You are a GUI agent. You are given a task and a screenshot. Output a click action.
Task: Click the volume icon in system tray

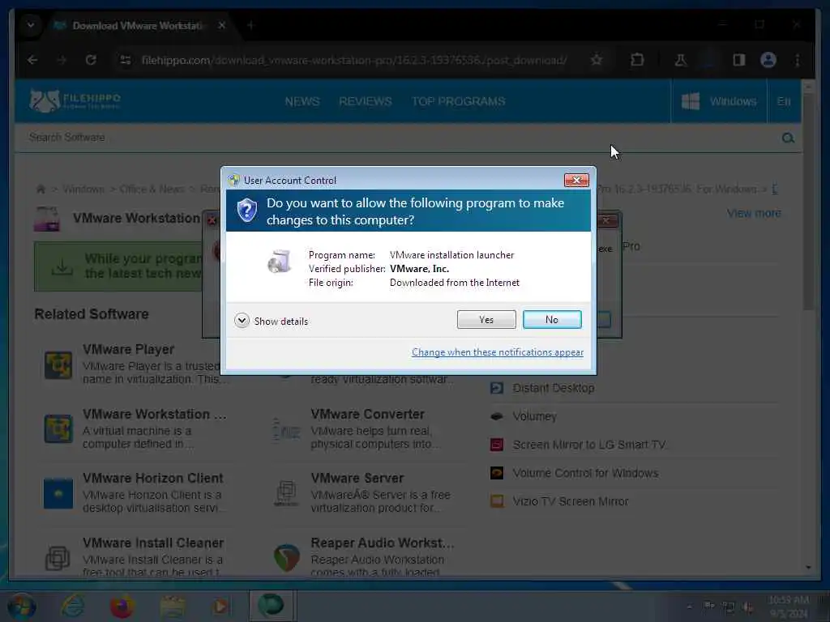click(747, 607)
